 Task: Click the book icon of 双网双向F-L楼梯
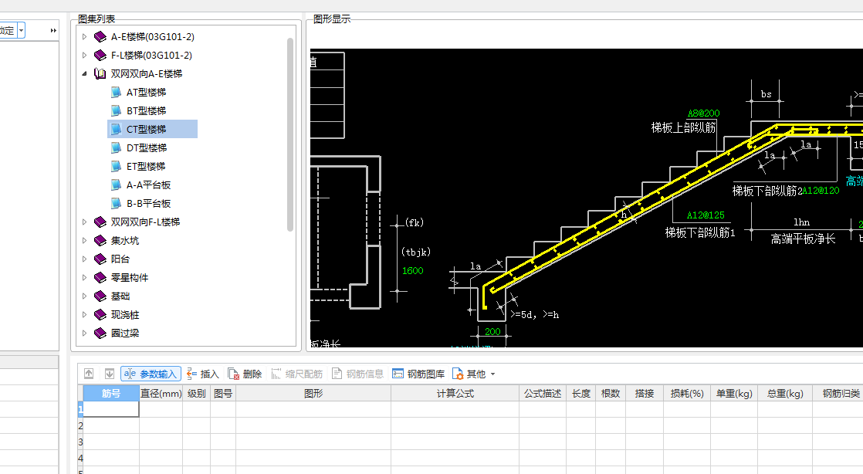pos(100,222)
